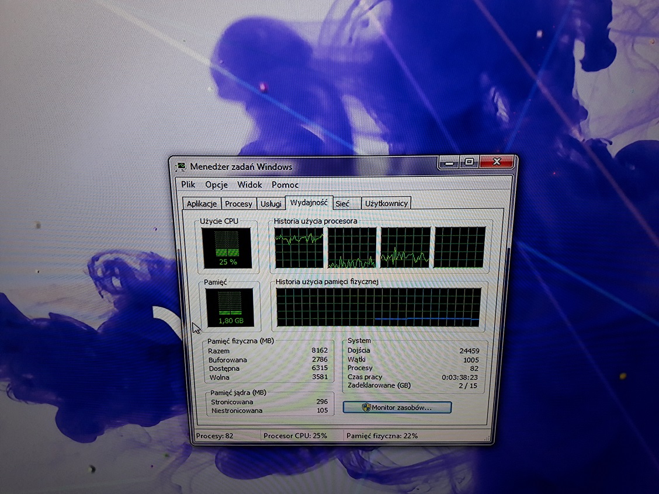The height and width of the screenshot is (494, 659).
Task: Open the Plik menu
Action: point(188,185)
